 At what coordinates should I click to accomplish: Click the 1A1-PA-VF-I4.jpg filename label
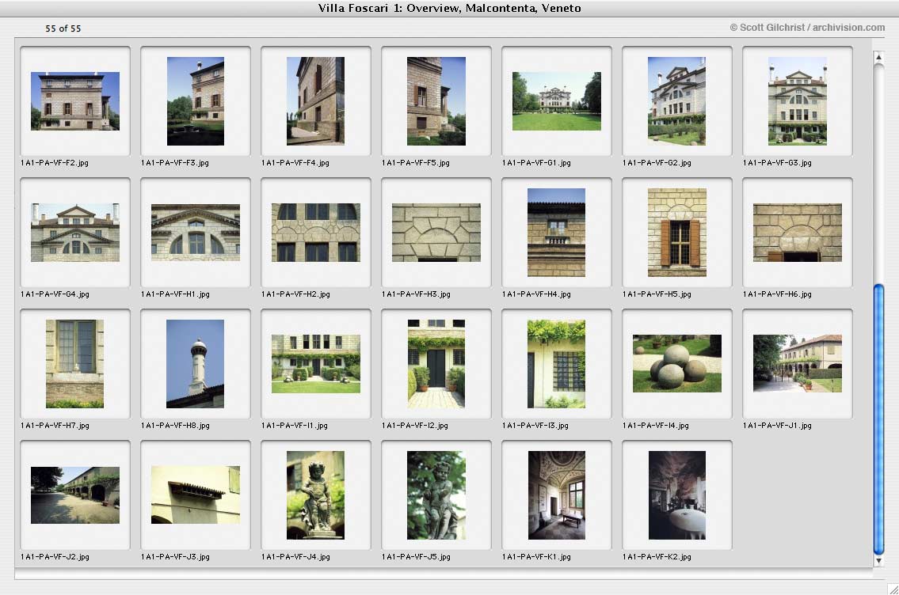pos(656,426)
